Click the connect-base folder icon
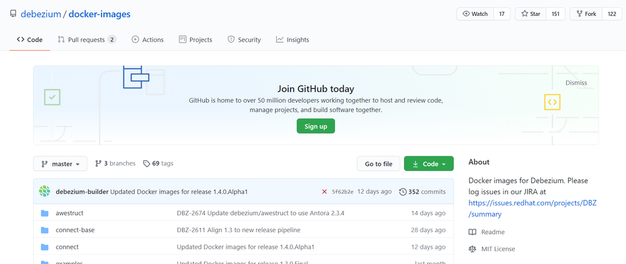626x264 pixels. pos(45,230)
